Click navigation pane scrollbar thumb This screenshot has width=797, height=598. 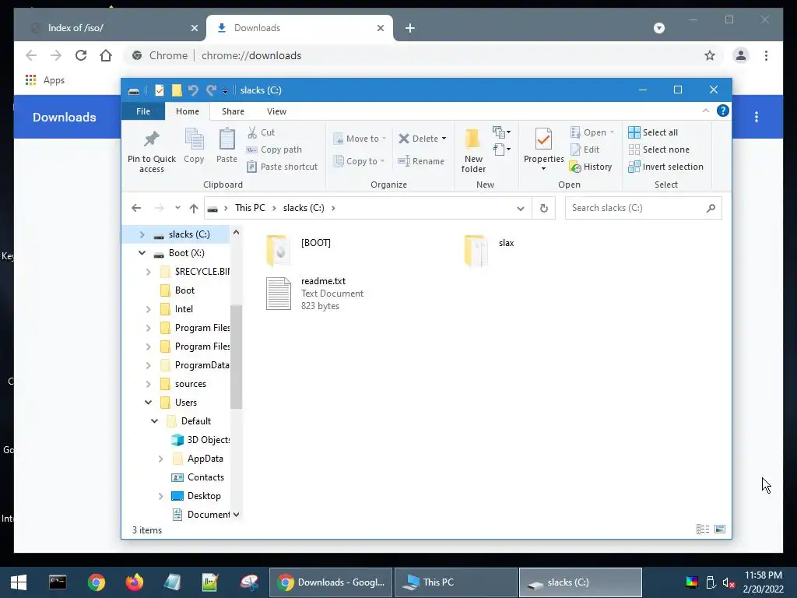(x=236, y=357)
